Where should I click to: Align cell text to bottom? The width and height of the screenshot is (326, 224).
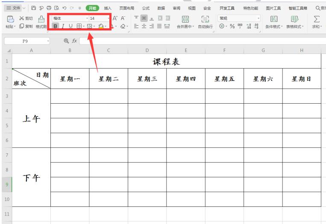click(x=152, y=18)
